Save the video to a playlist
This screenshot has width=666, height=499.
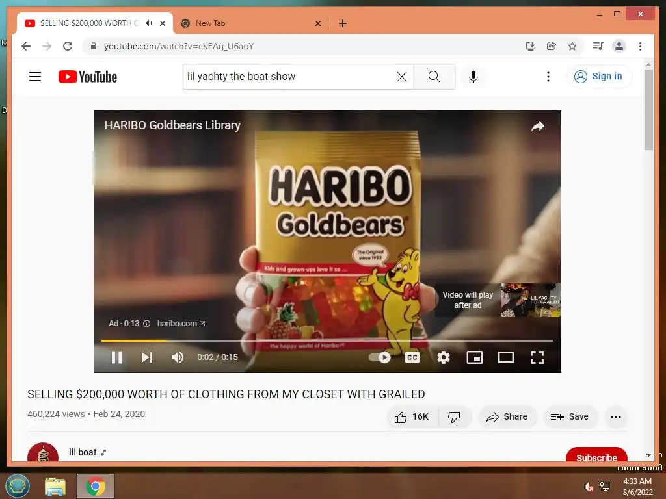[570, 417]
